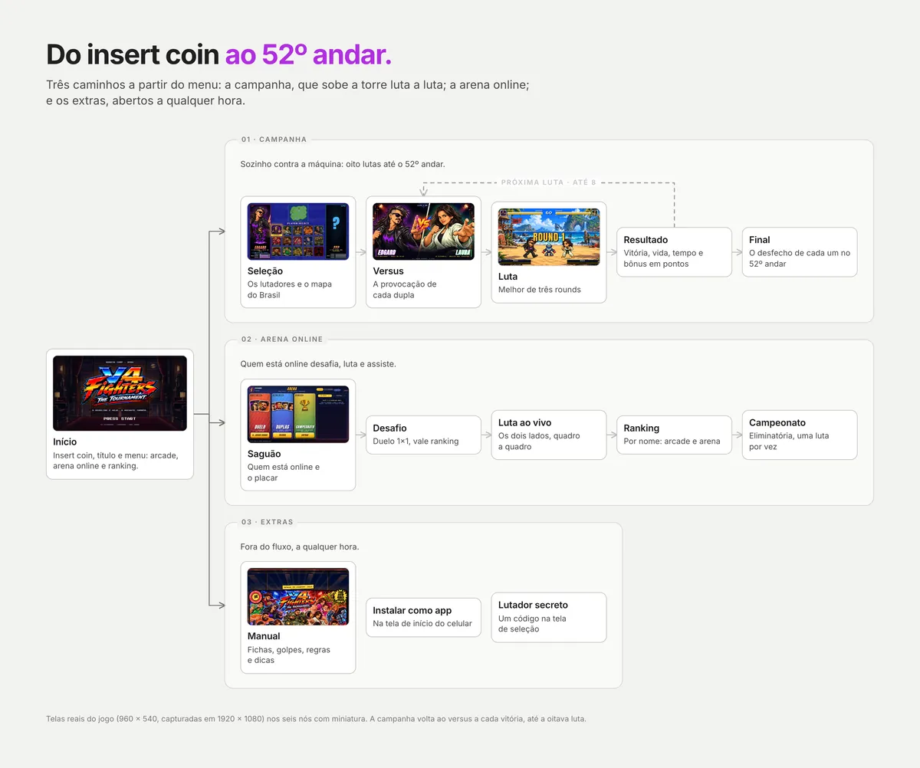Click the '02 · ARENA ONLINE' section label
The image size is (920, 768).
[282, 339]
